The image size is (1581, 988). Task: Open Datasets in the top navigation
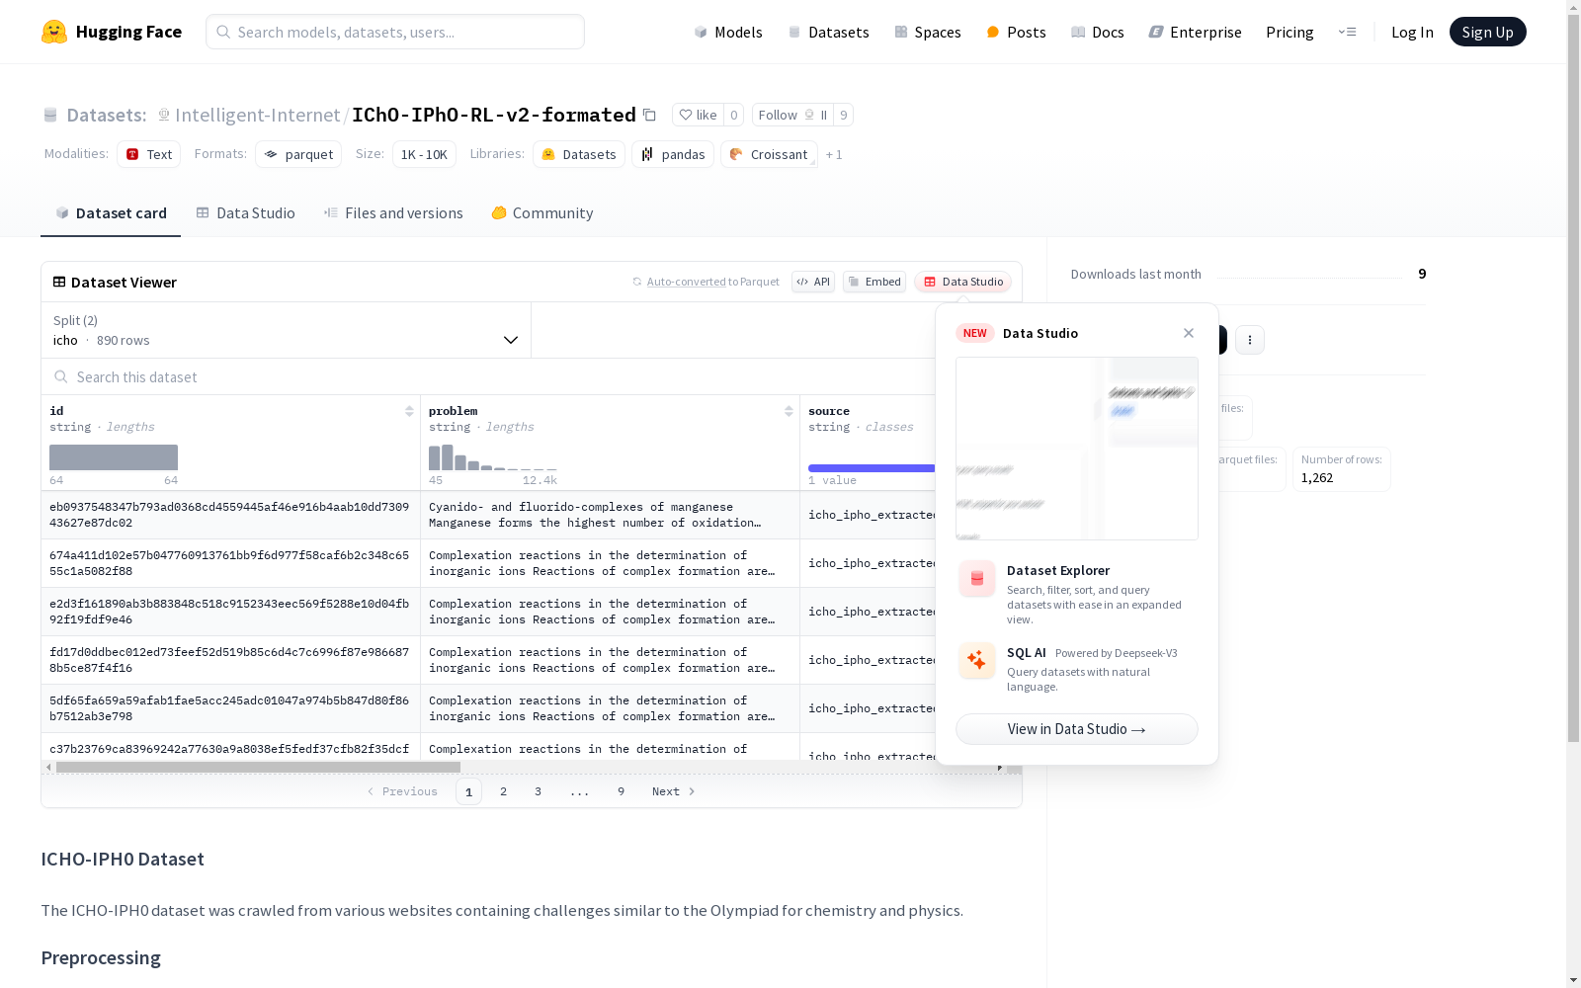pyautogui.click(x=828, y=32)
